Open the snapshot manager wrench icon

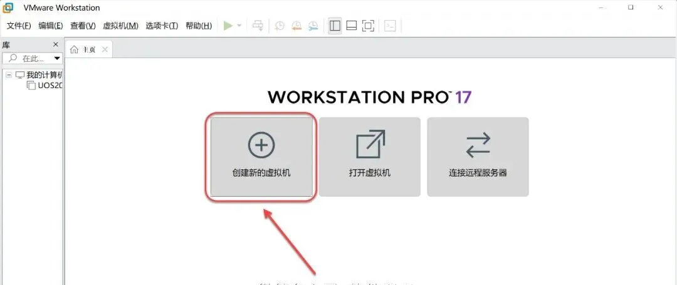pyautogui.click(x=313, y=26)
